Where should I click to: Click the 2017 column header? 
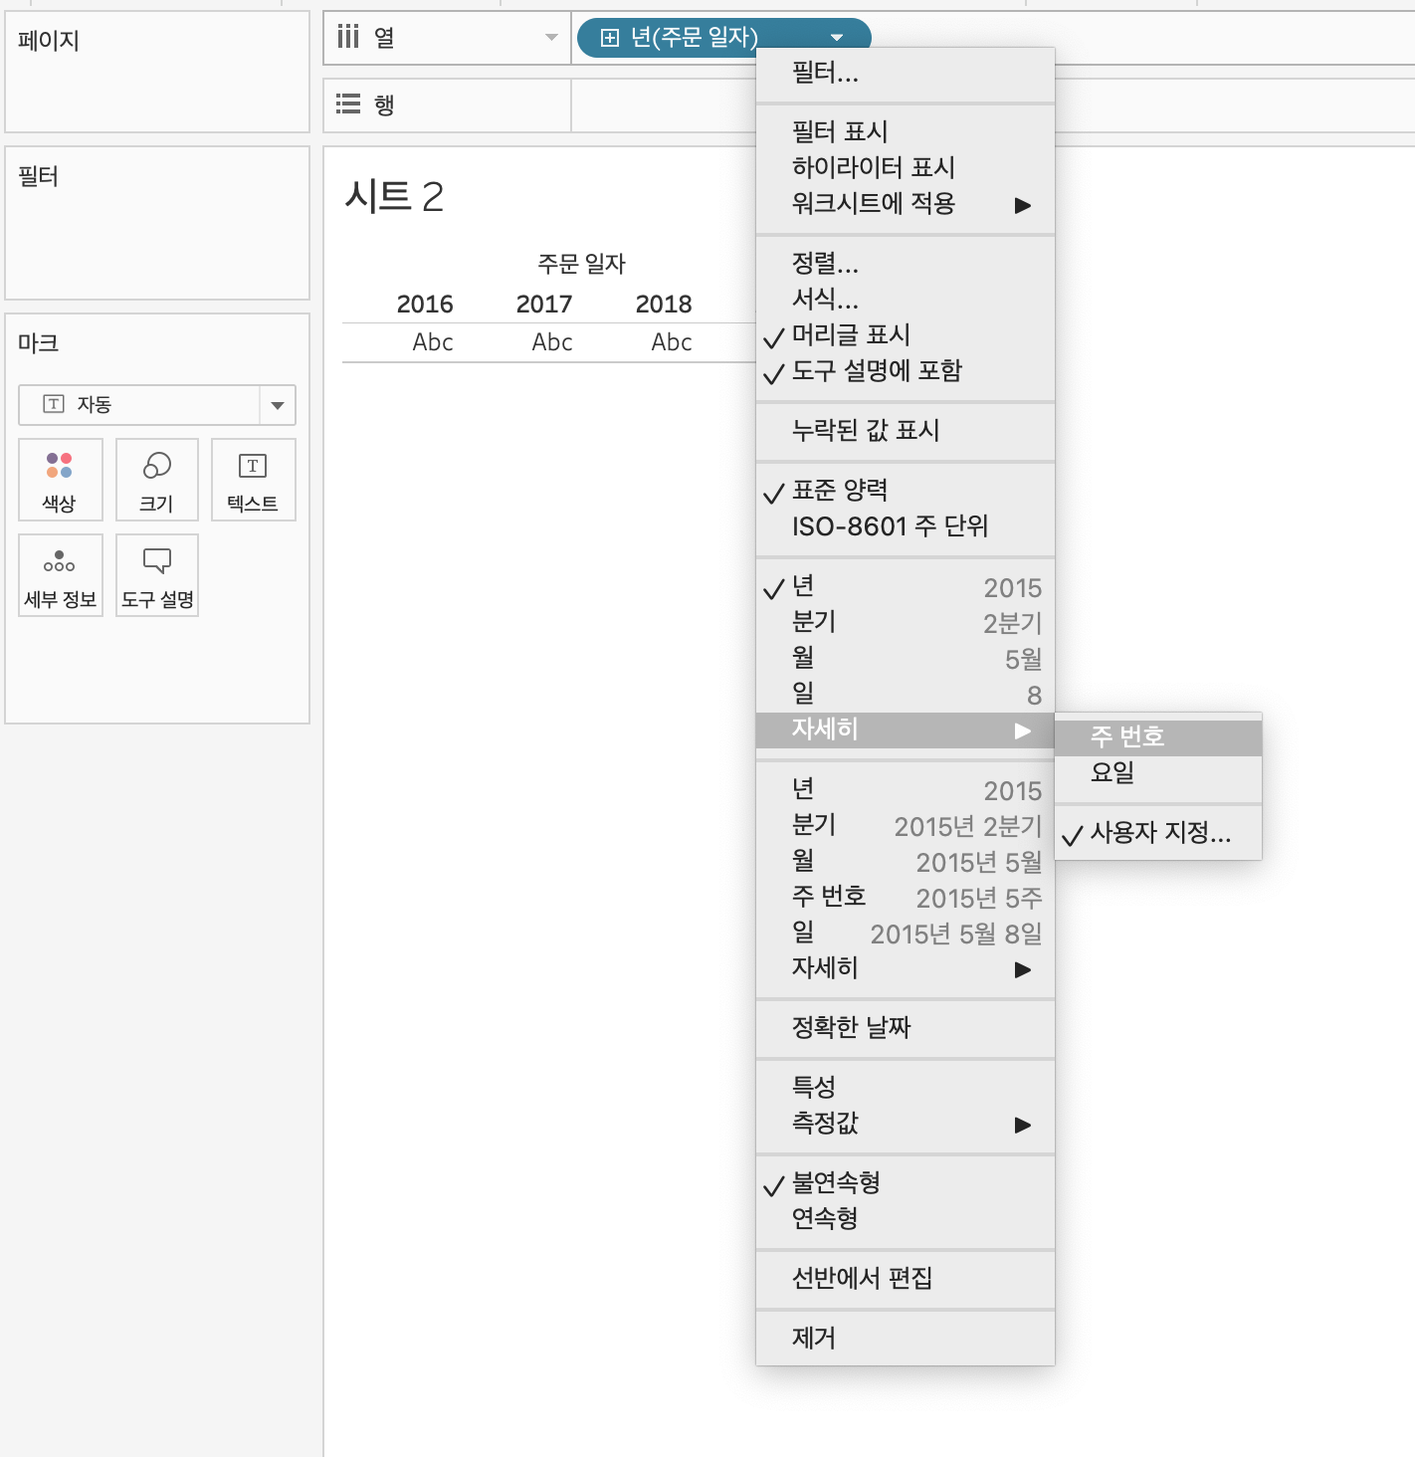tap(544, 305)
